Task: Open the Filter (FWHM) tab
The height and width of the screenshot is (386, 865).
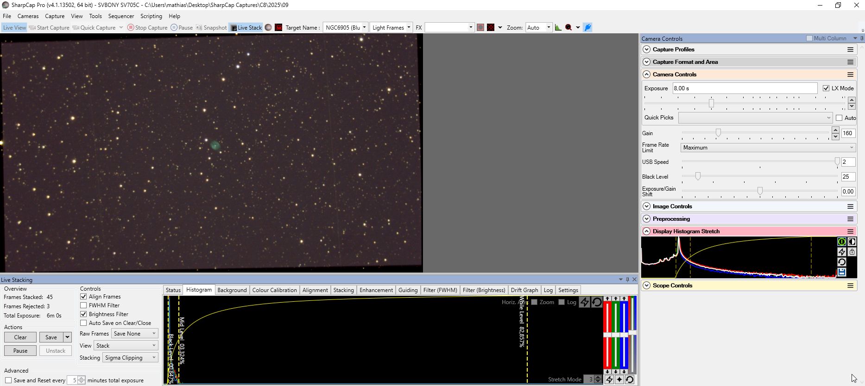Action: pyautogui.click(x=440, y=290)
